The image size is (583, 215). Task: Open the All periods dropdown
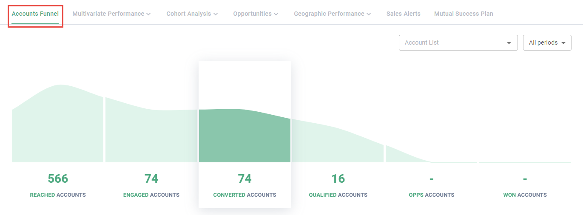point(547,43)
